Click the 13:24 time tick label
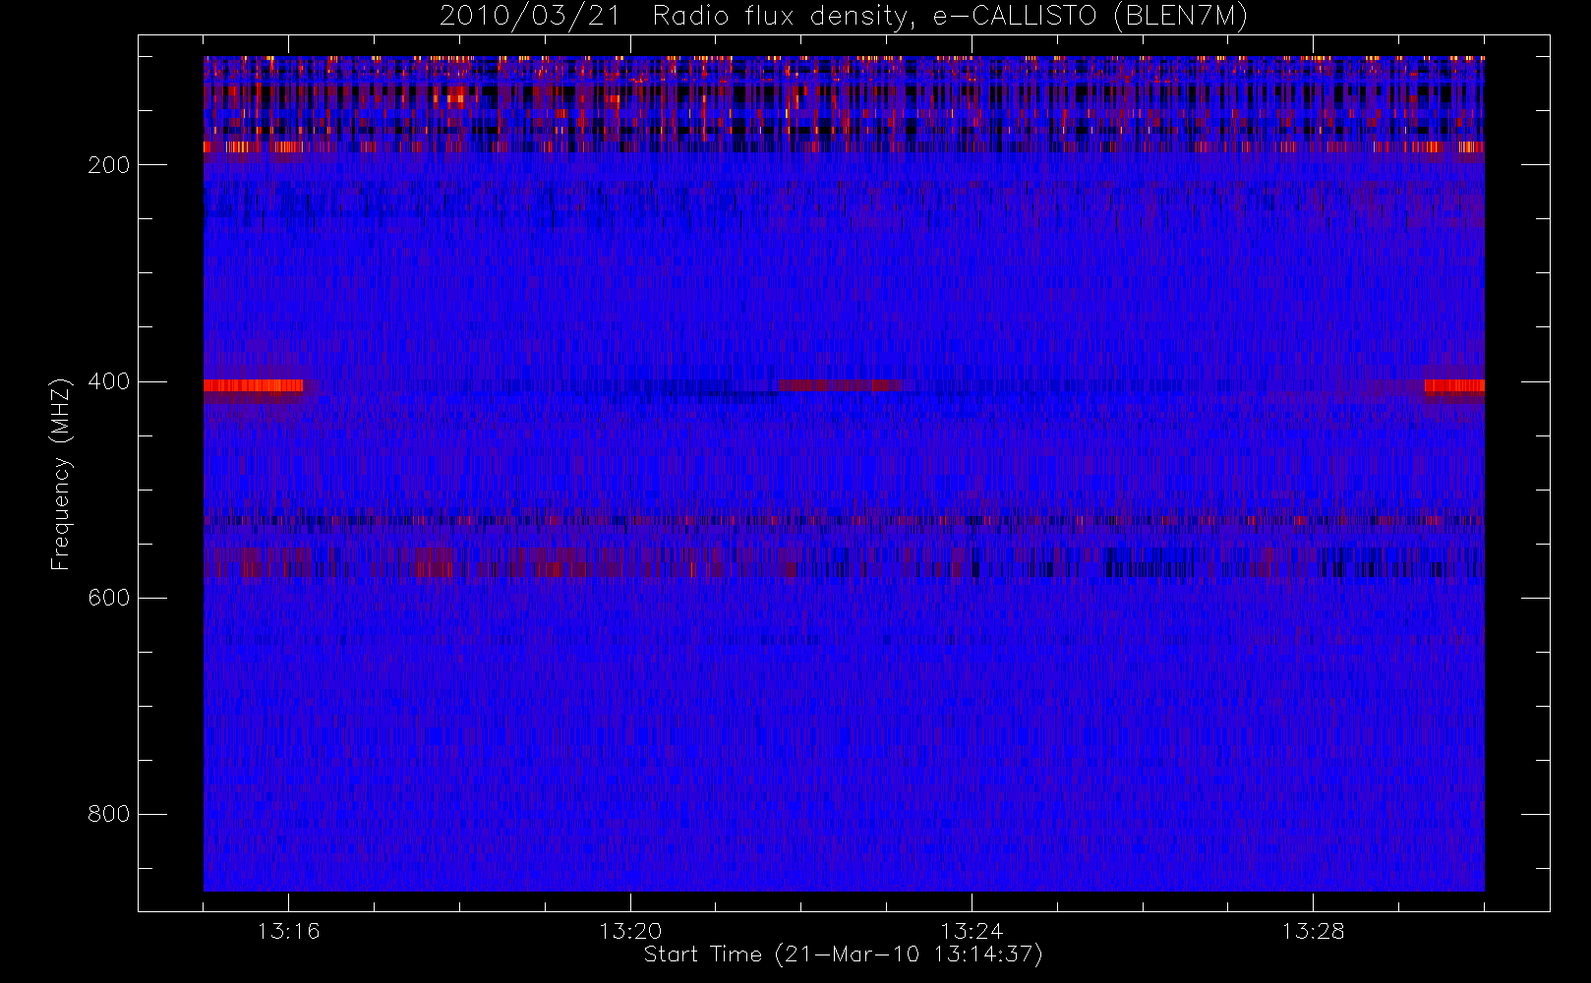This screenshot has height=983, width=1591. [972, 931]
